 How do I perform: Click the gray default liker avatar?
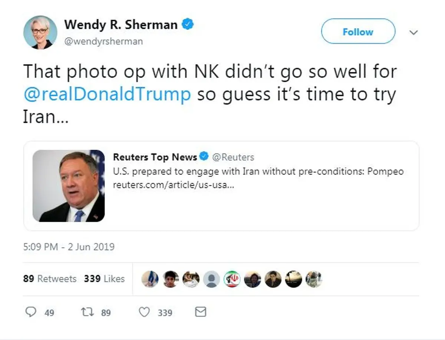[x=211, y=279]
